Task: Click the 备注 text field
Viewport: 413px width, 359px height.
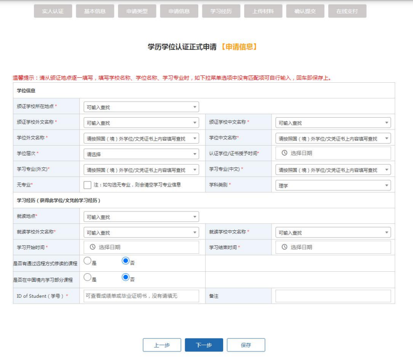Action: pos(333,296)
